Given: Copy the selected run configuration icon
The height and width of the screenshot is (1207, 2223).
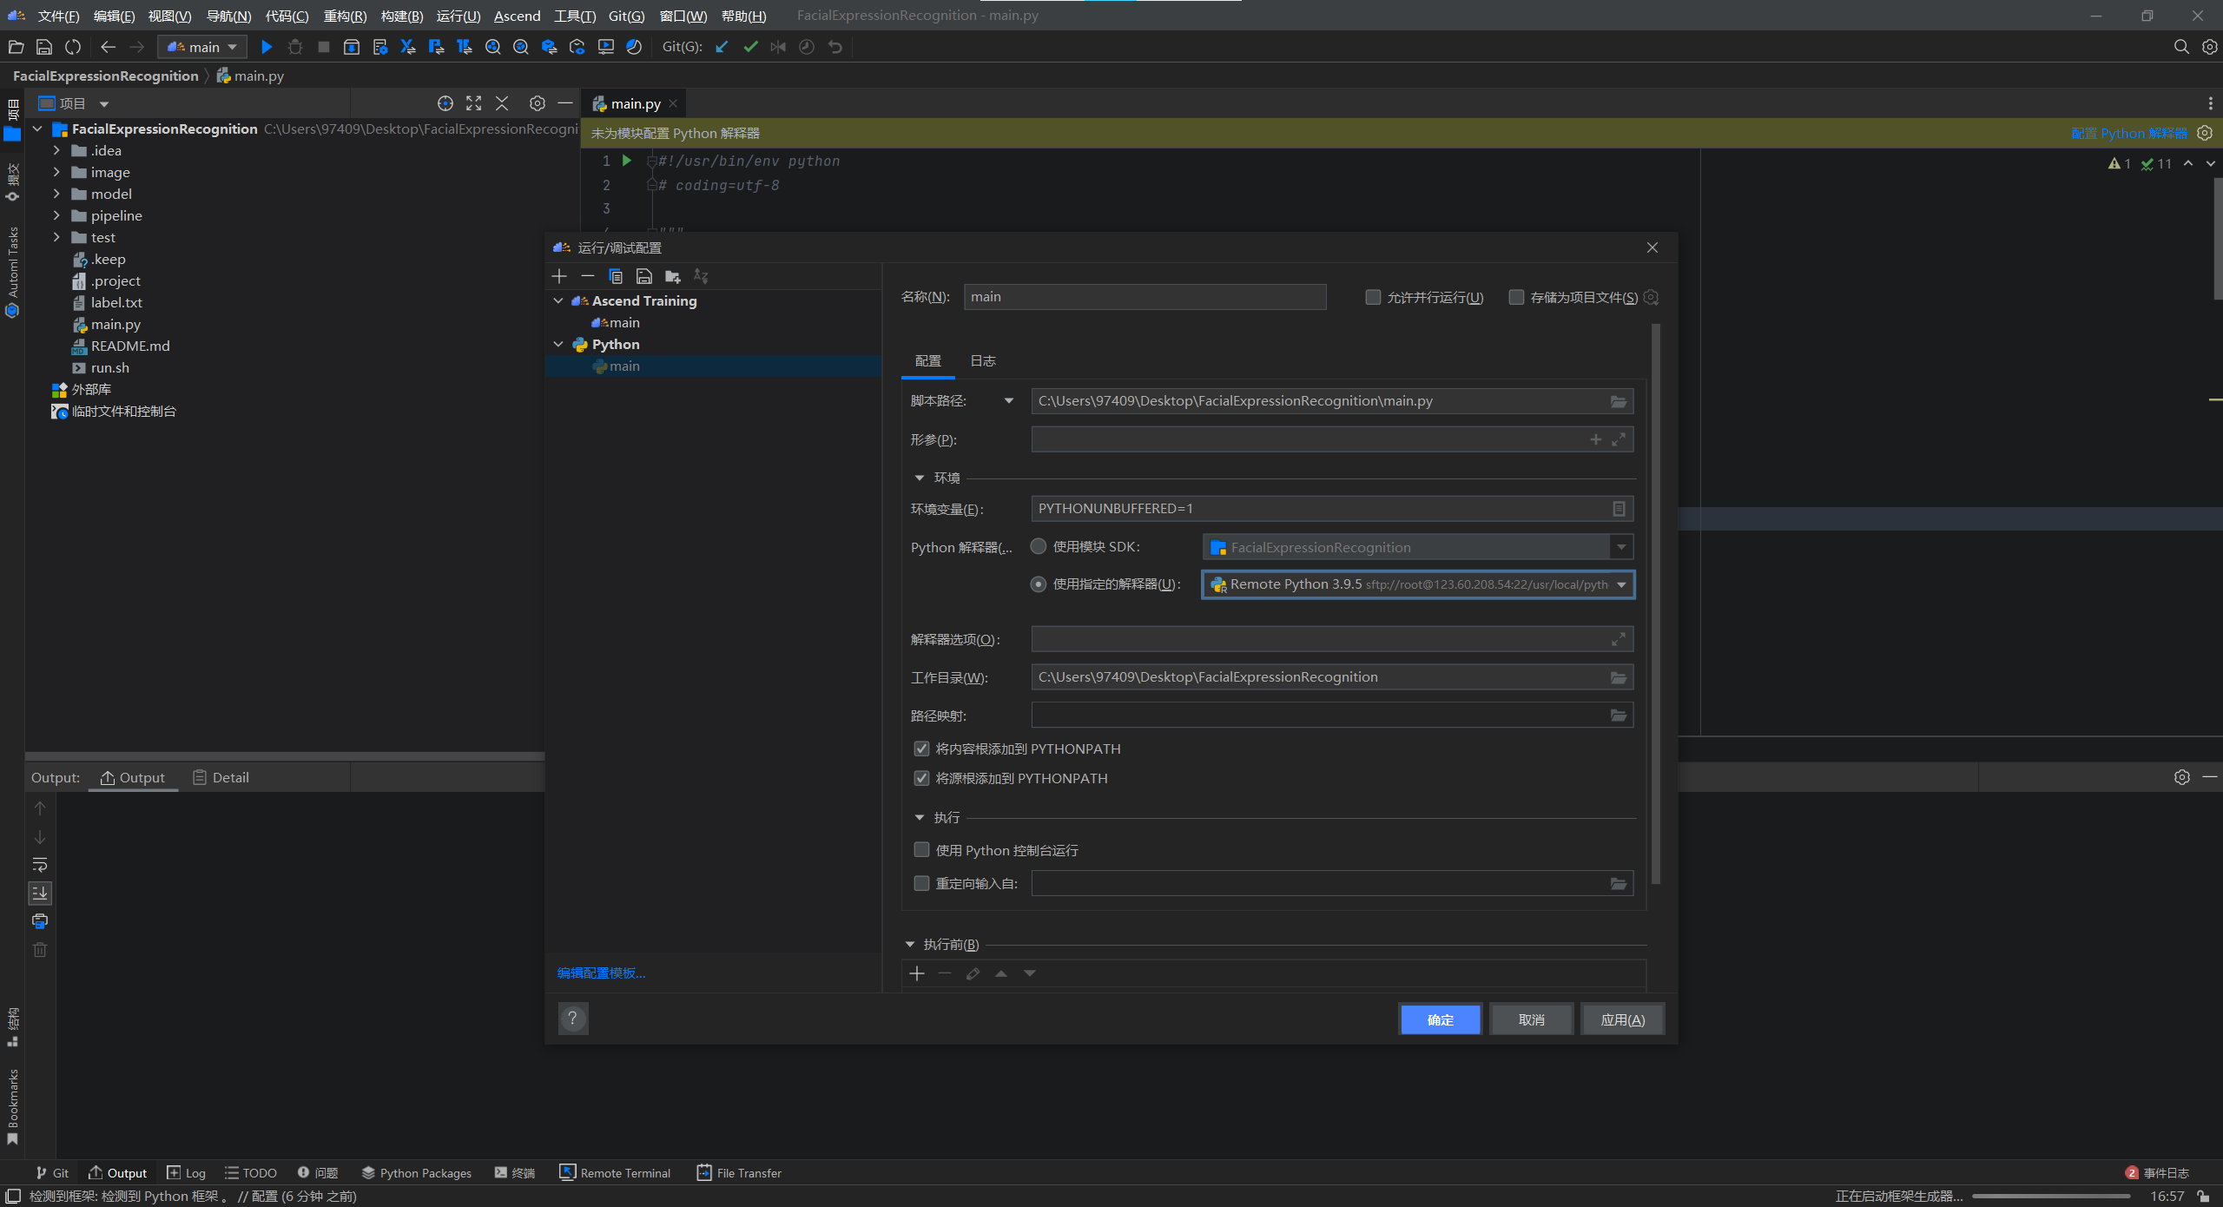Looking at the screenshot, I should pyautogui.click(x=616, y=276).
